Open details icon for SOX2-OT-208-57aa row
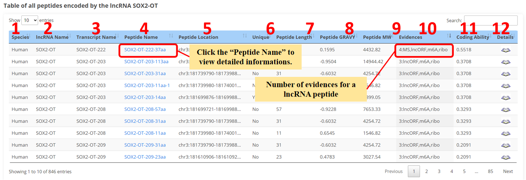Viewport: 526px width, 180px height. tap(505, 110)
